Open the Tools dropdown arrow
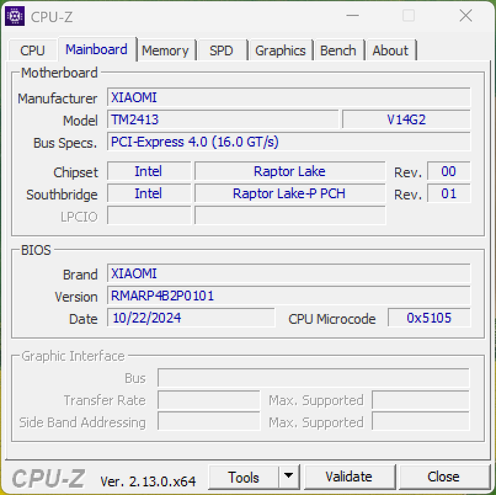The height and width of the screenshot is (495, 496). (289, 477)
